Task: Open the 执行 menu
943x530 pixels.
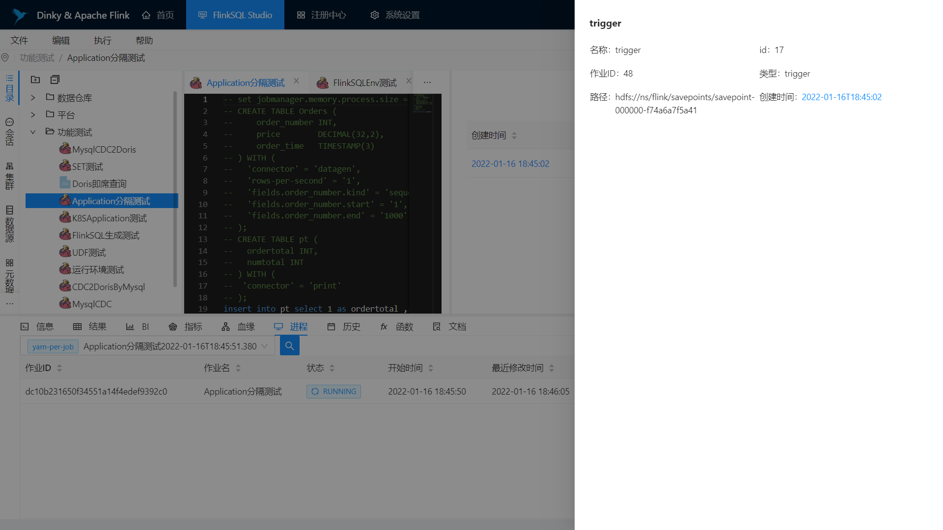Action: pos(103,40)
